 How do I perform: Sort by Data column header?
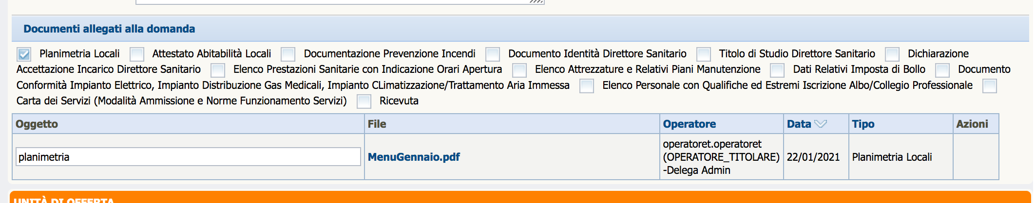(x=799, y=124)
